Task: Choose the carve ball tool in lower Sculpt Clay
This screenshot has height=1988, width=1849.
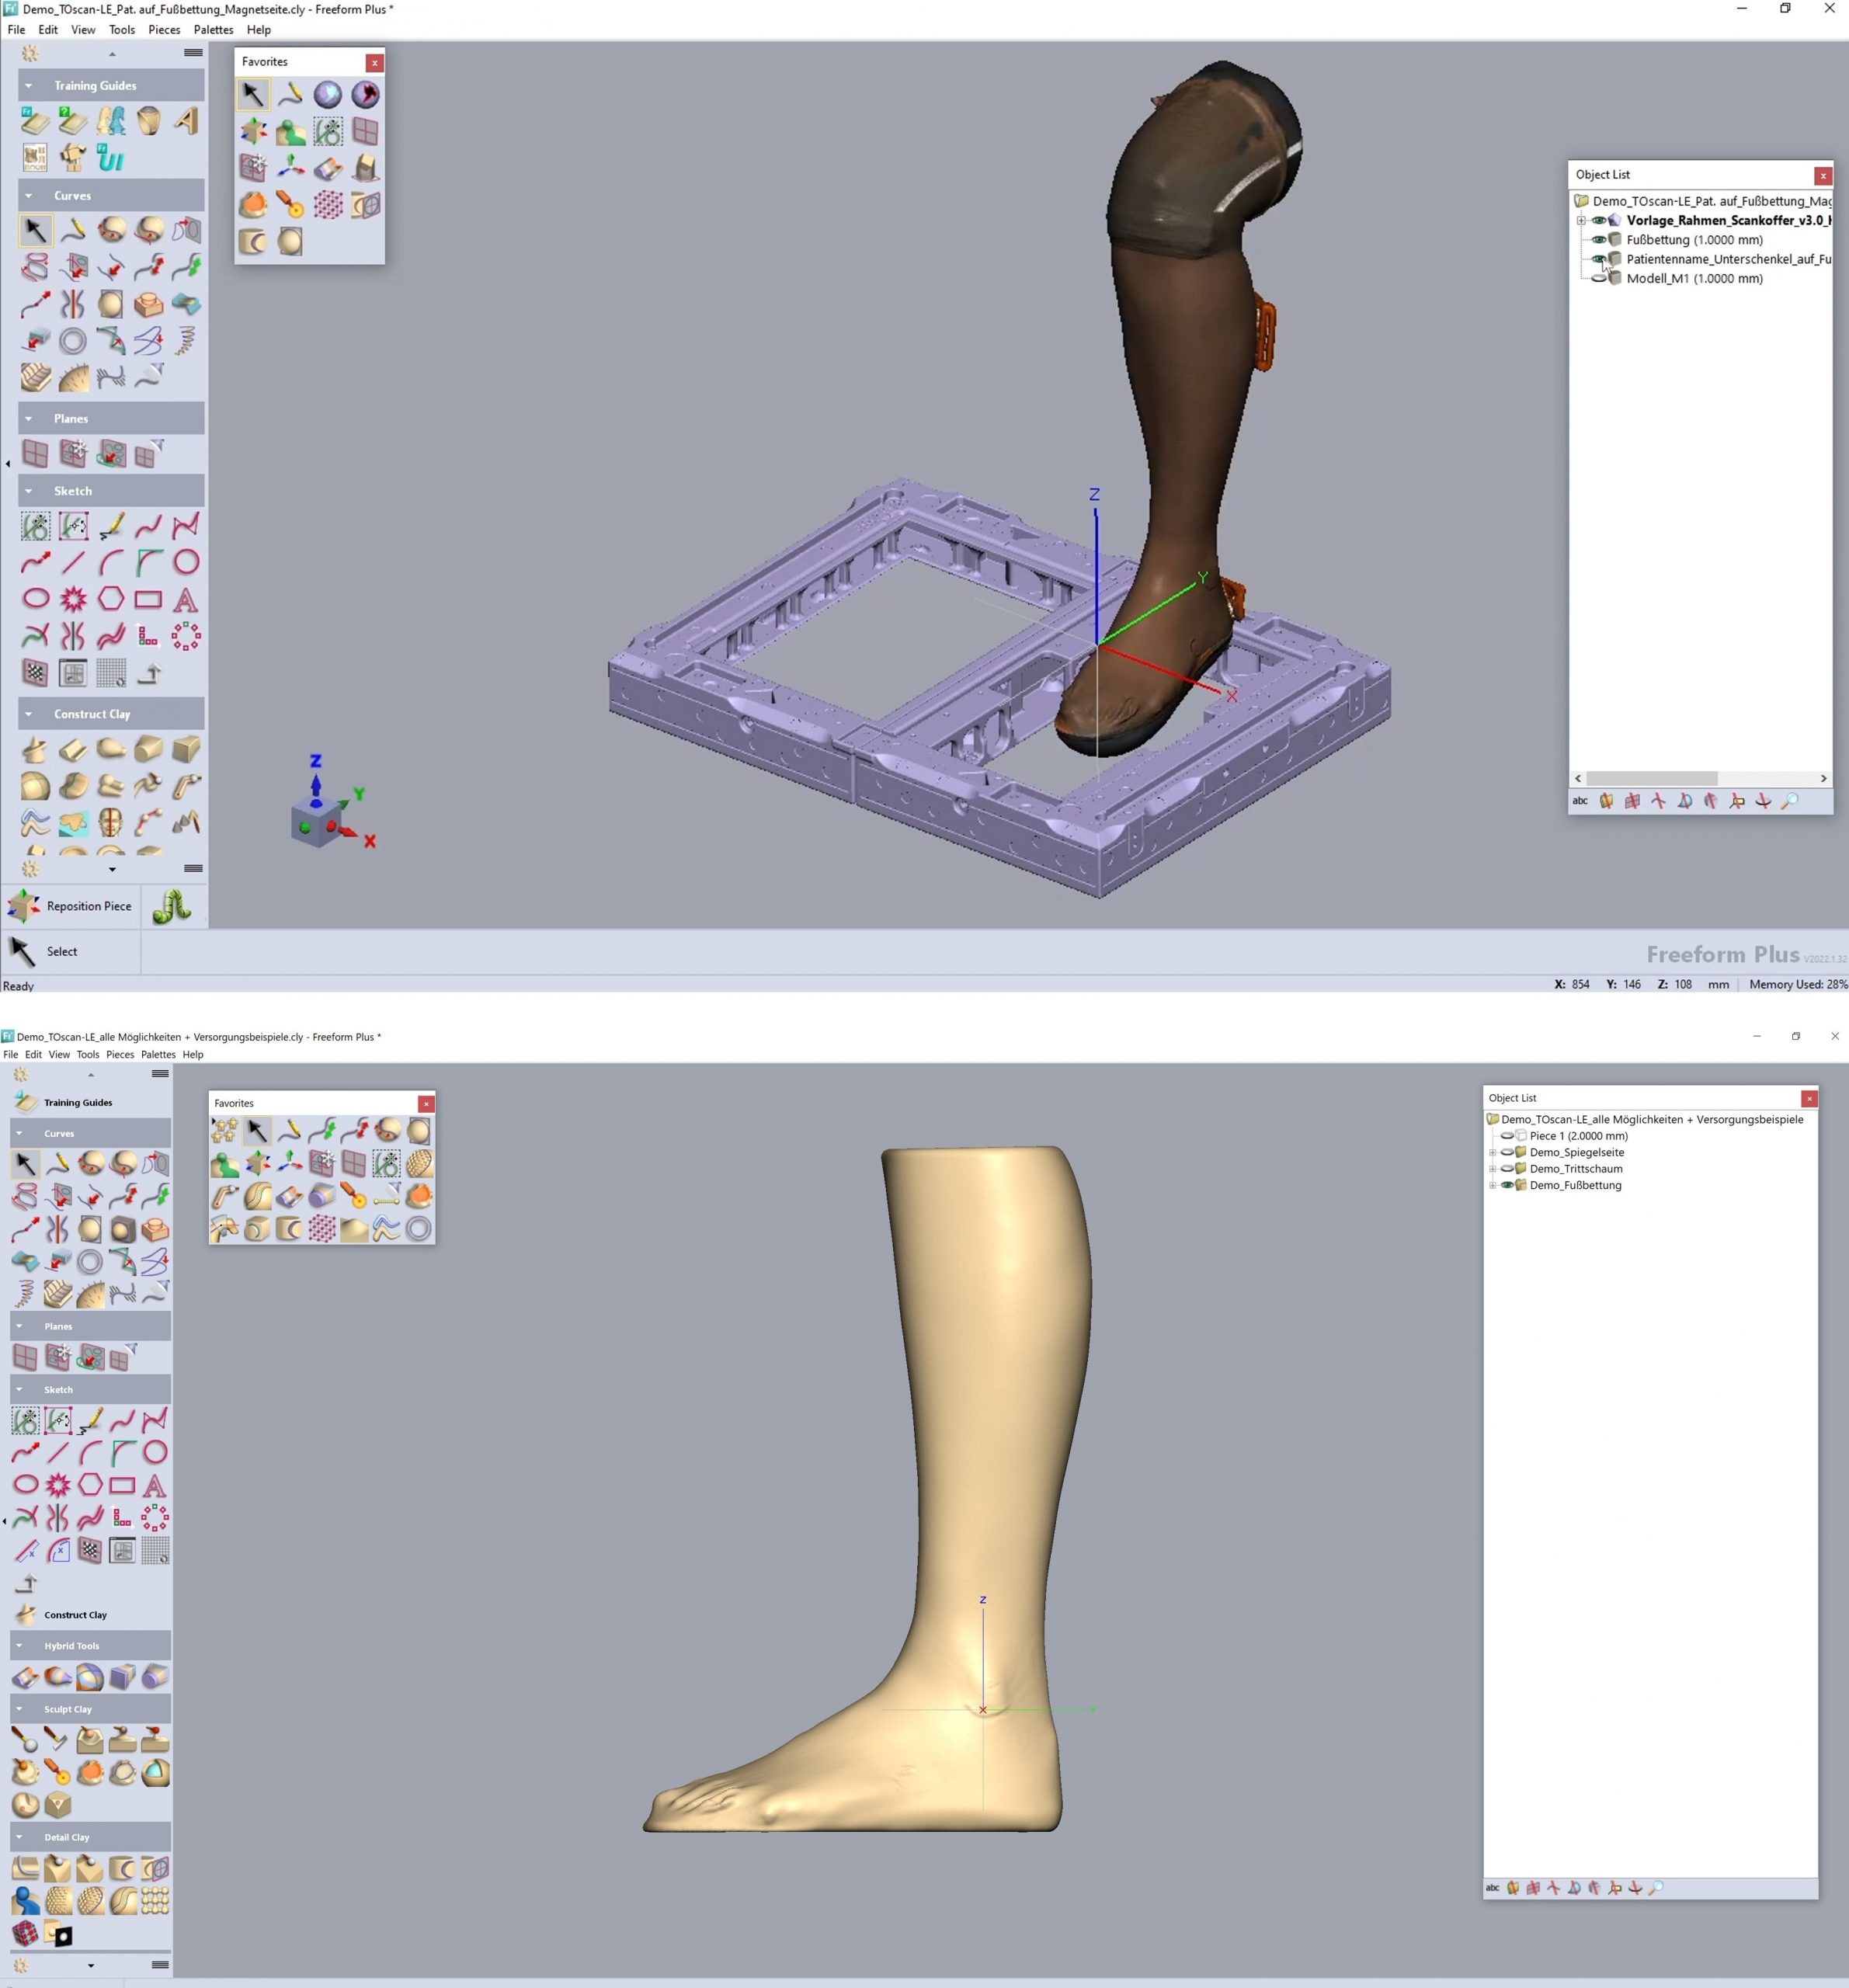Action: 26,1741
